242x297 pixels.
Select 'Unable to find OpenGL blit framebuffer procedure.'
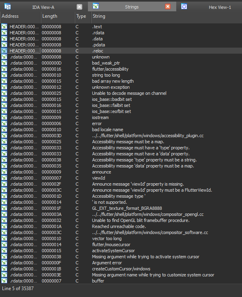click(x=141, y=220)
